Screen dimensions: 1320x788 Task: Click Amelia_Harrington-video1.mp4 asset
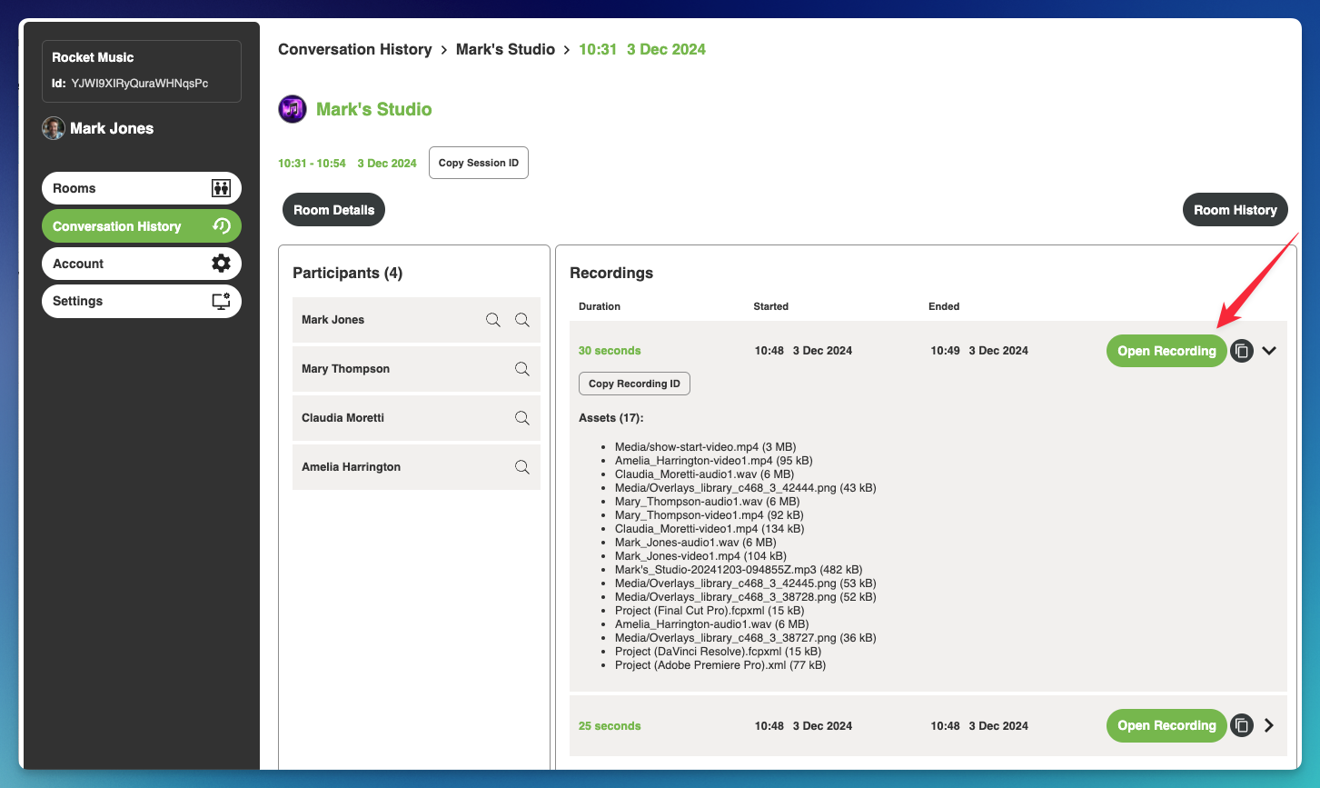tap(714, 461)
